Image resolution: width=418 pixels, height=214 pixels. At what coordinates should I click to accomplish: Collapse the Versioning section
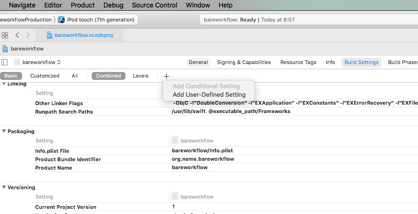(x=4, y=187)
